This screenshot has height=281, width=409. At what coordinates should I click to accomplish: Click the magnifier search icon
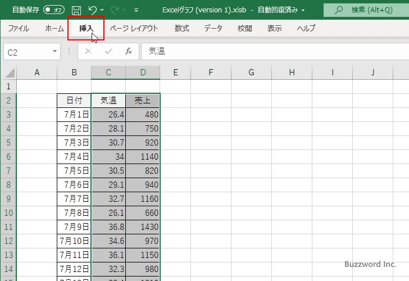pos(339,10)
